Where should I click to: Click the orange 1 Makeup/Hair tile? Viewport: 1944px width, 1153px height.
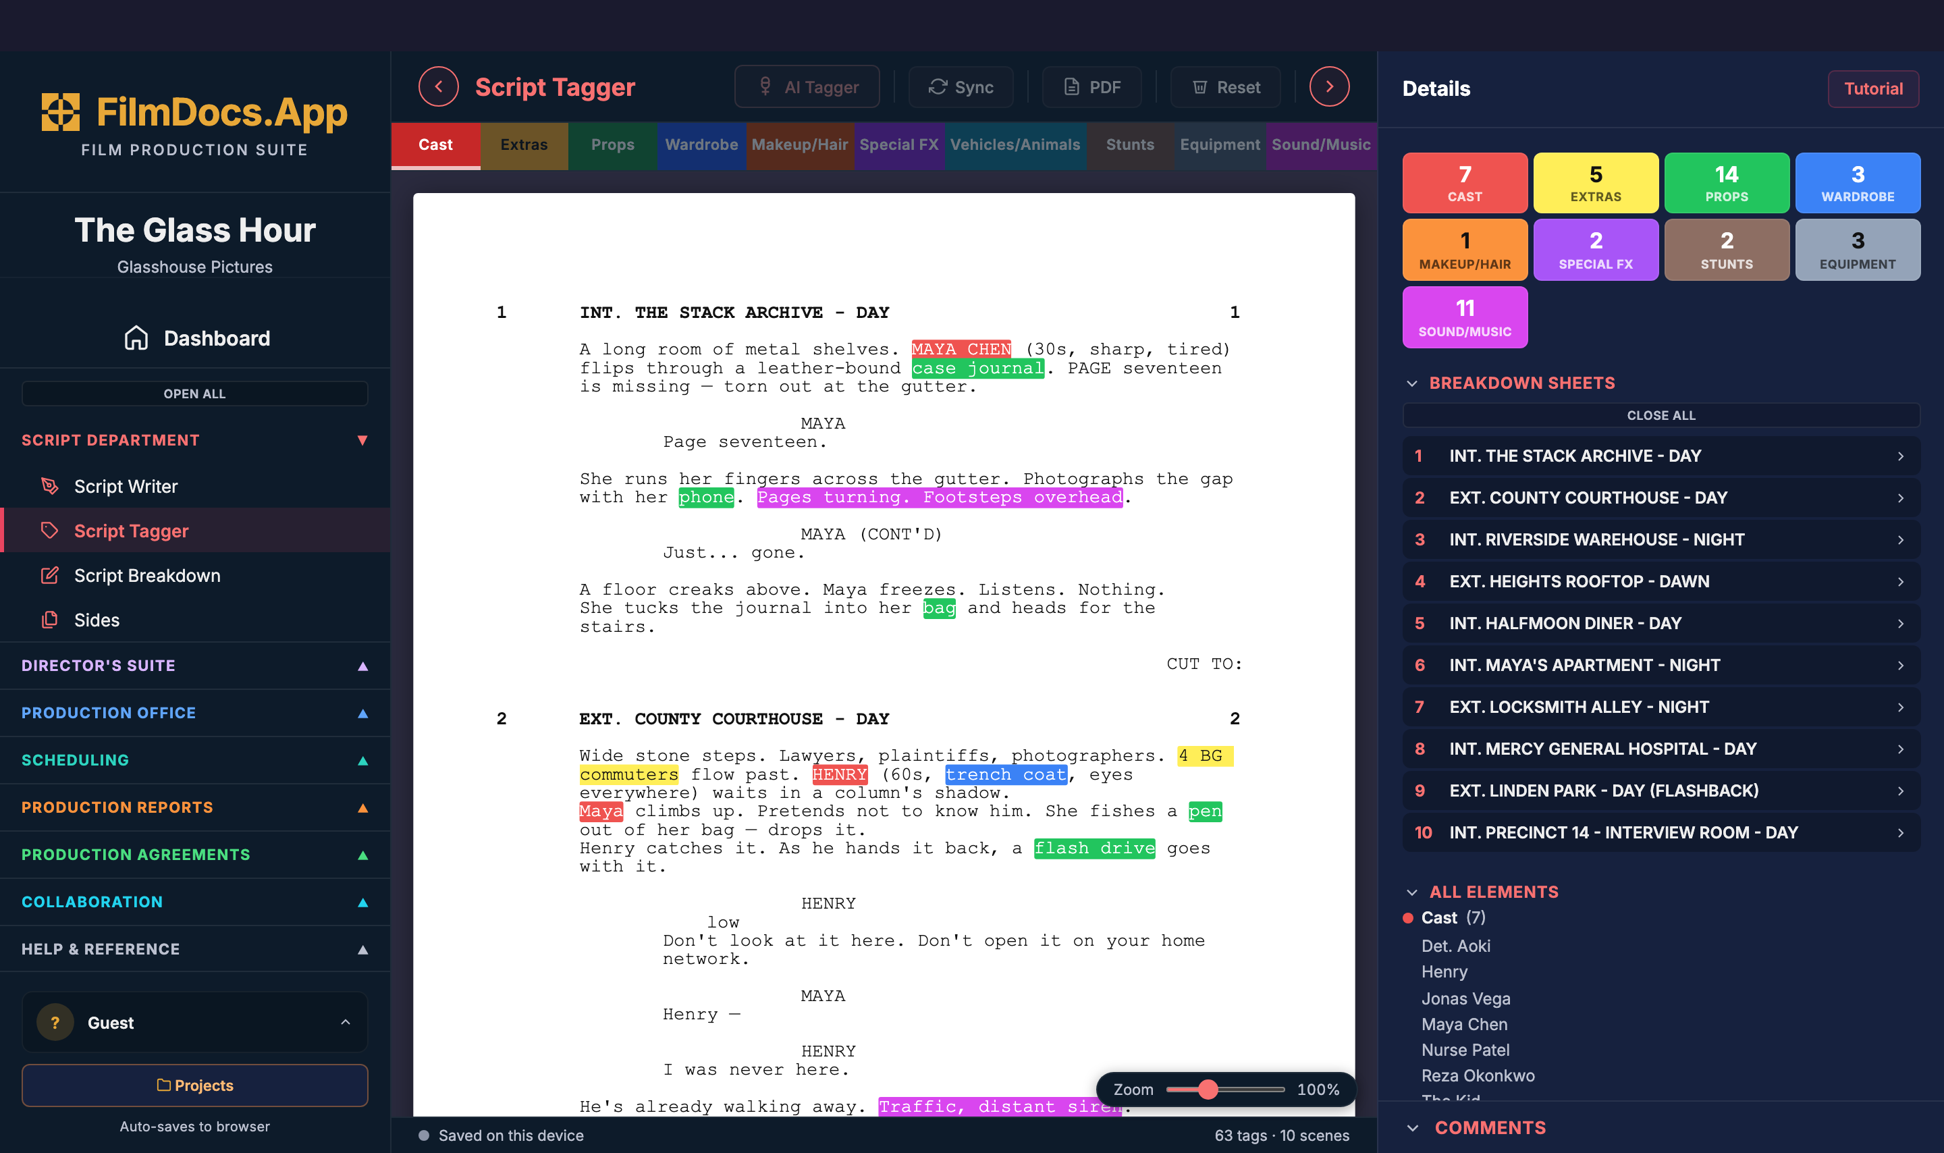tap(1465, 249)
